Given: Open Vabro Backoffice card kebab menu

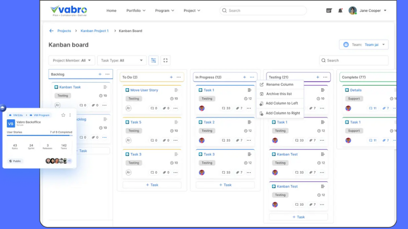Looking at the screenshot, I should point(70,115).
